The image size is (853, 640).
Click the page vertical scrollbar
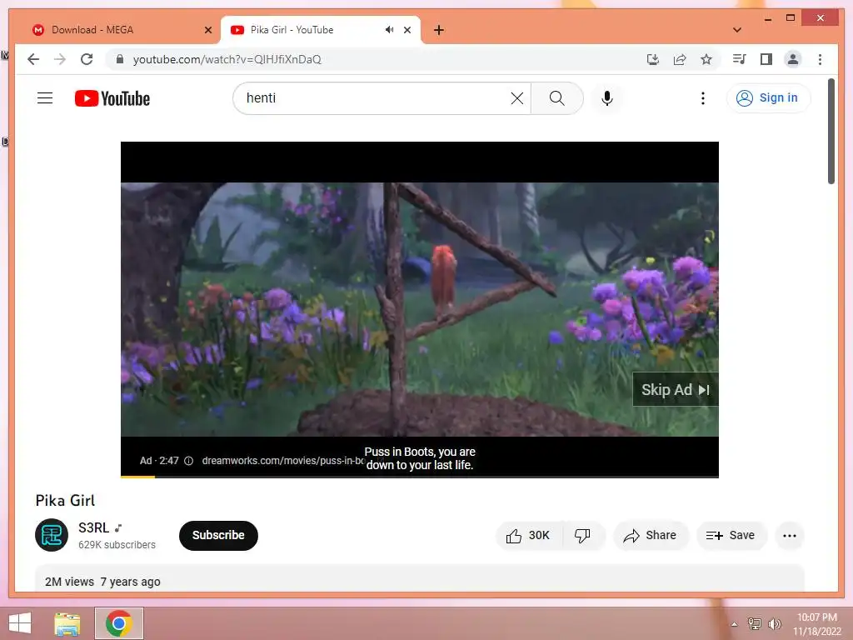[831, 131]
